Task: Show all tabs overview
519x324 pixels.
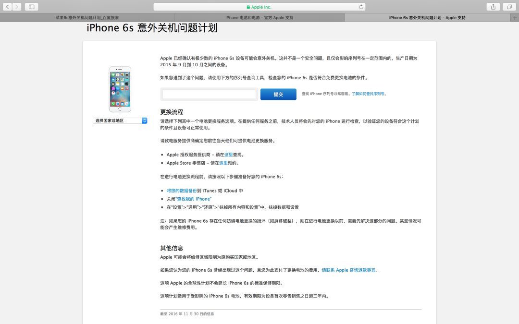Action: tap(508, 7)
